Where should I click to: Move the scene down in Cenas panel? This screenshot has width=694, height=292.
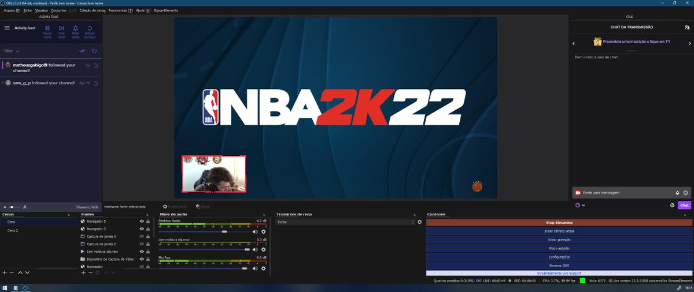(27, 272)
